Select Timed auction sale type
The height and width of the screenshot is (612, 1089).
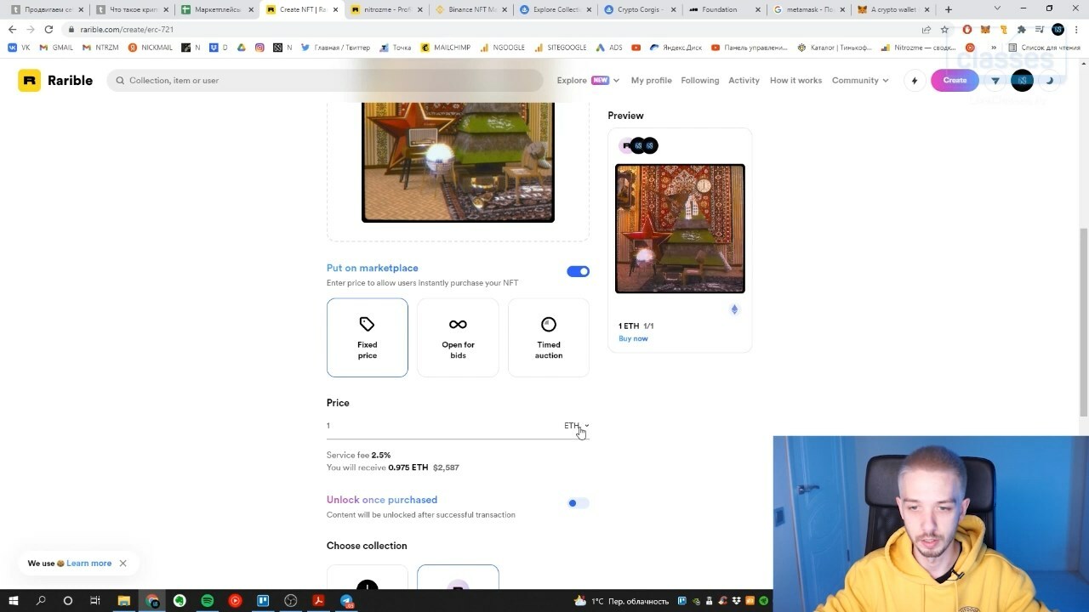549,337
